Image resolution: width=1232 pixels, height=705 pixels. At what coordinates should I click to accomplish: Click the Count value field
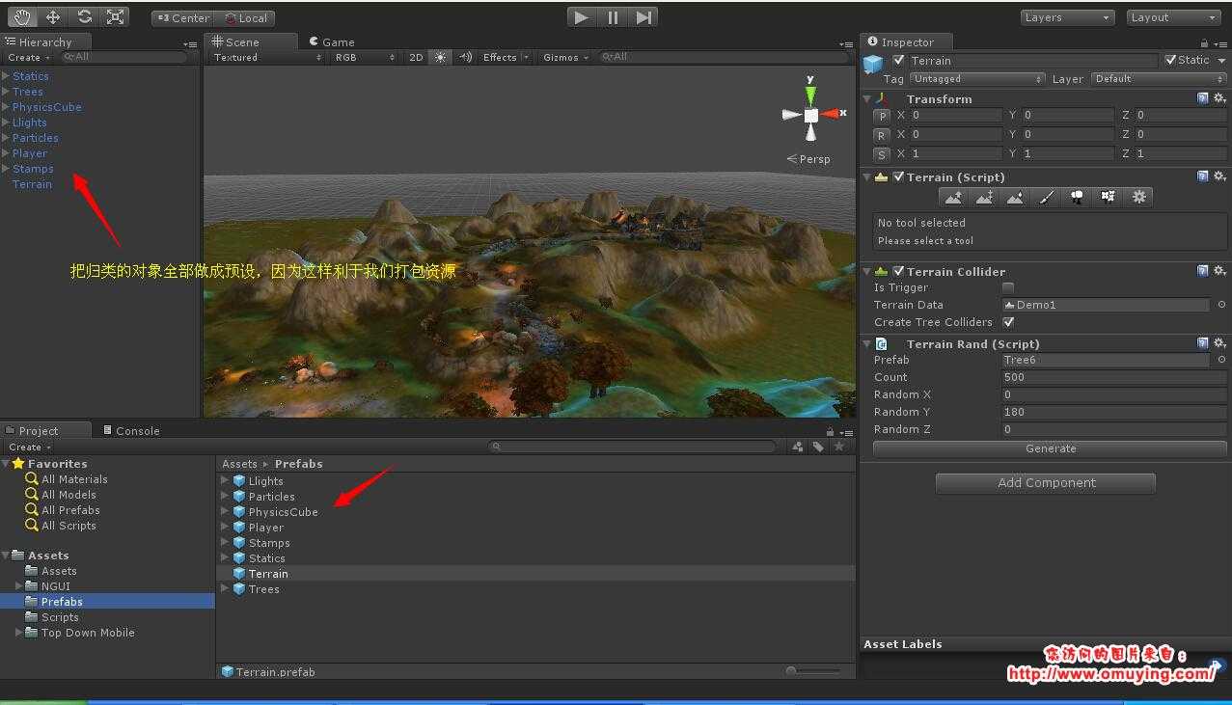point(1114,377)
